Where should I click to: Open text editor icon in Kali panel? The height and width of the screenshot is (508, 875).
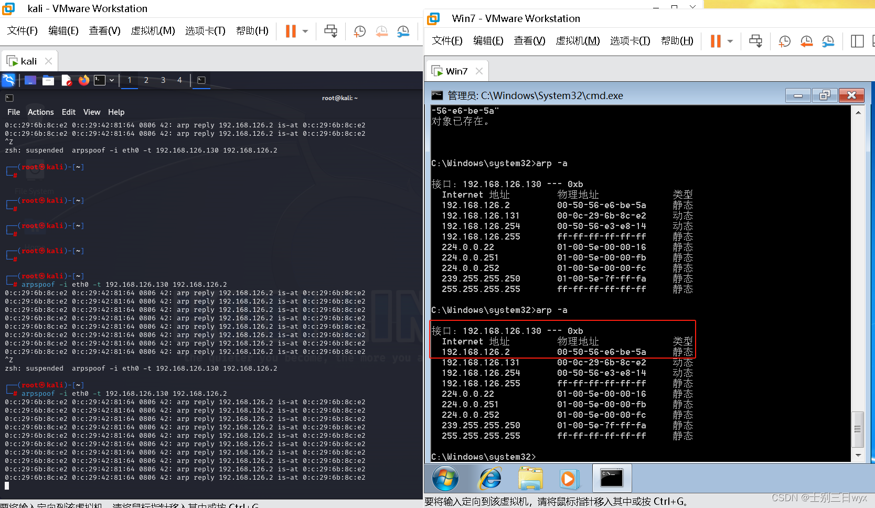click(66, 80)
